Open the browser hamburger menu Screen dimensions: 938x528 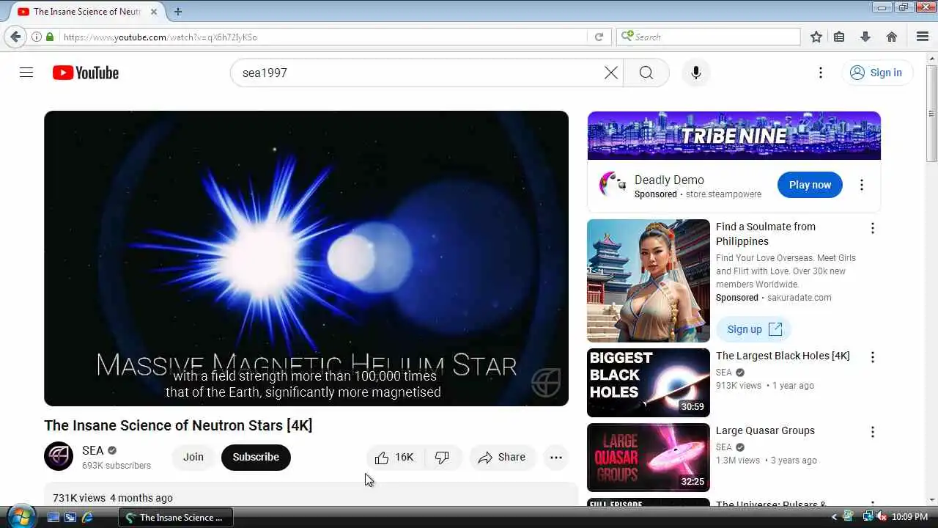923,37
